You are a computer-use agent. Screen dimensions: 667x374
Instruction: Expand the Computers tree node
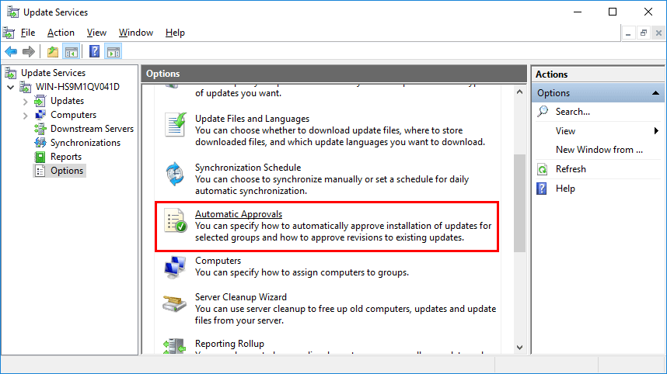[x=25, y=116]
